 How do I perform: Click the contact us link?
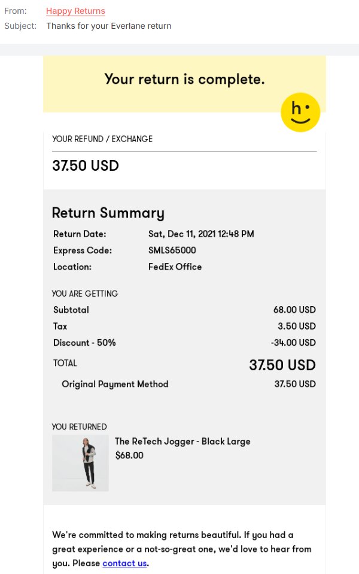pos(124,563)
